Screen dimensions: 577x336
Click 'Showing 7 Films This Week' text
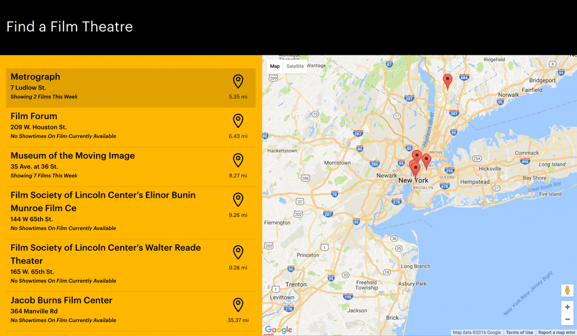pyautogui.click(x=44, y=176)
